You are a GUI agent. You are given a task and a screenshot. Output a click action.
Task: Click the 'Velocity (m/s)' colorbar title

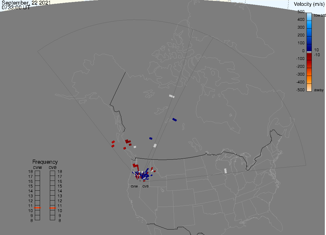(x=309, y=4)
